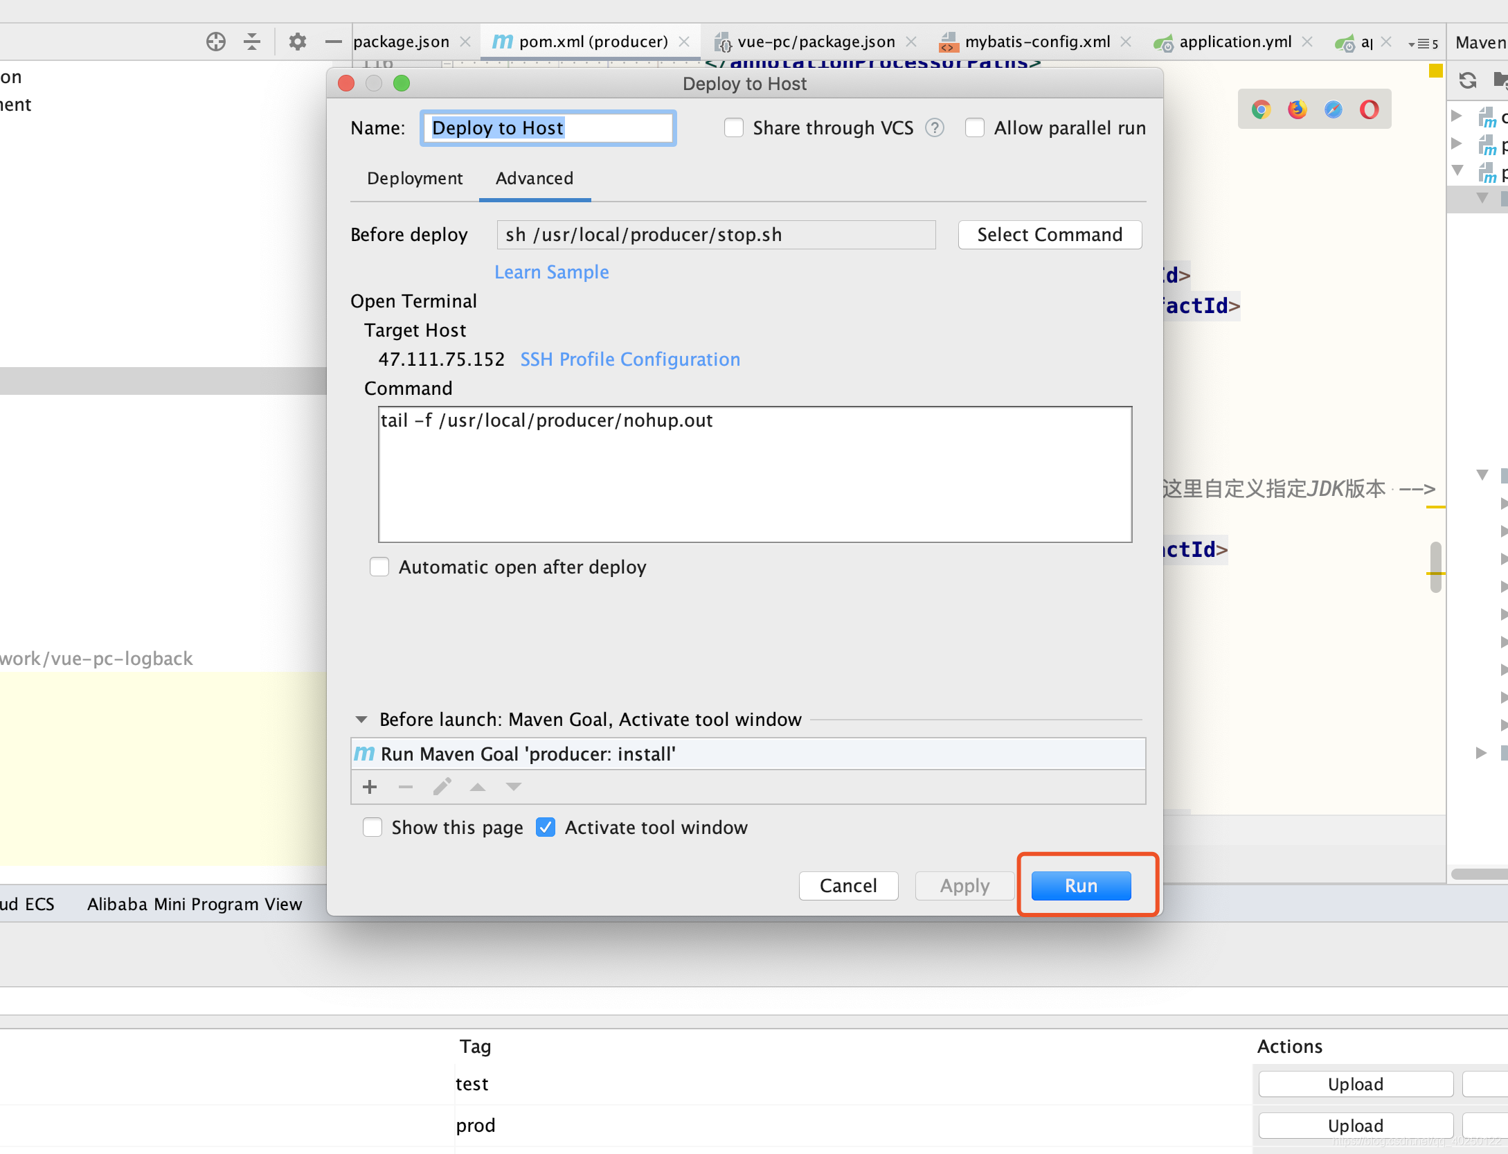This screenshot has height=1154, width=1508.
Task: Click the arrow up button in launch tasks
Action: click(477, 787)
